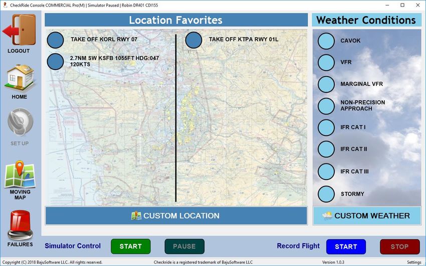The image size is (426, 266).
Task: Choose Marginal VFR weather condition
Action: pyautogui.click(x=326, y=84)
